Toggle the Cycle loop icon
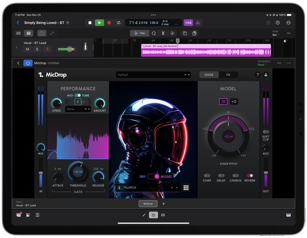Image resolution: width=307 pixels, height=238 pixels. pos(119,23)
